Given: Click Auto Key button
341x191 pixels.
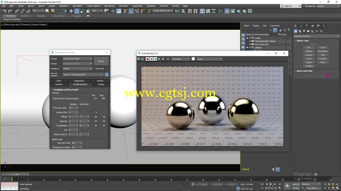Looking at the screenshot, I should pyautogui.click(x=296, y=184).
